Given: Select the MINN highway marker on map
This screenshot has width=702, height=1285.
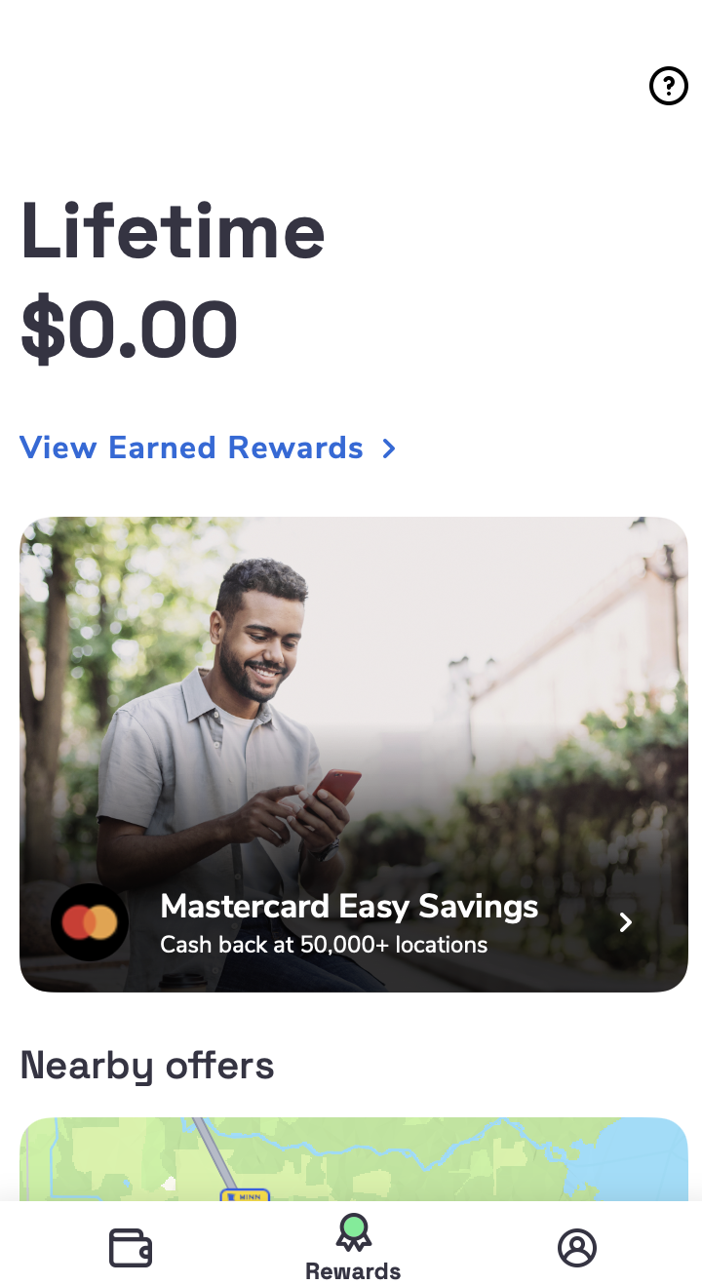Looking at the screenshot, I should point(244,1194).
